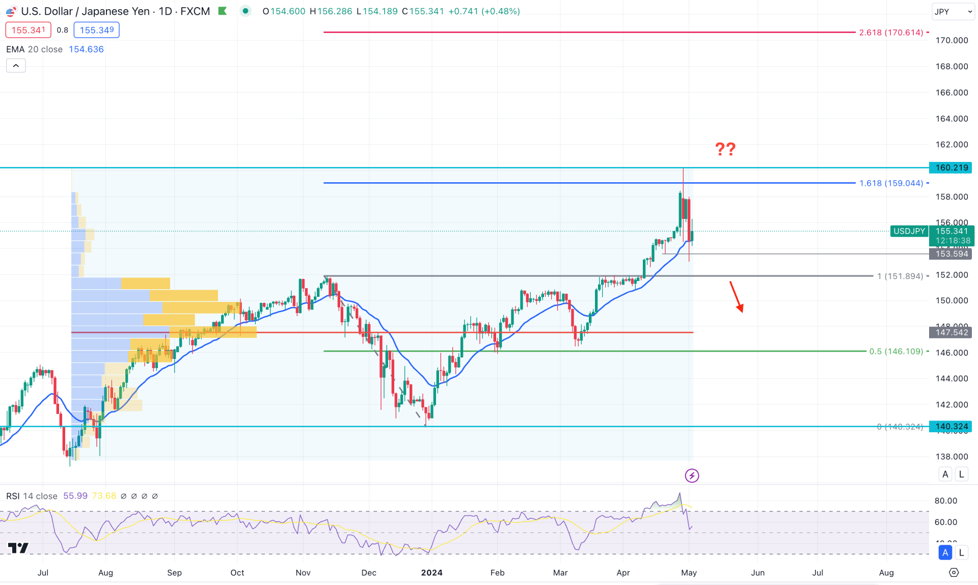Click the 170.000 price scale label
The height and width of the screenshot is (585, 978).
[x=952, y=40]
